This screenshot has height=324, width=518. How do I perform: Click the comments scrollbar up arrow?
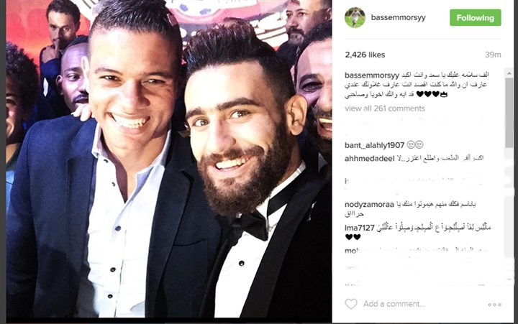[509, 73]
